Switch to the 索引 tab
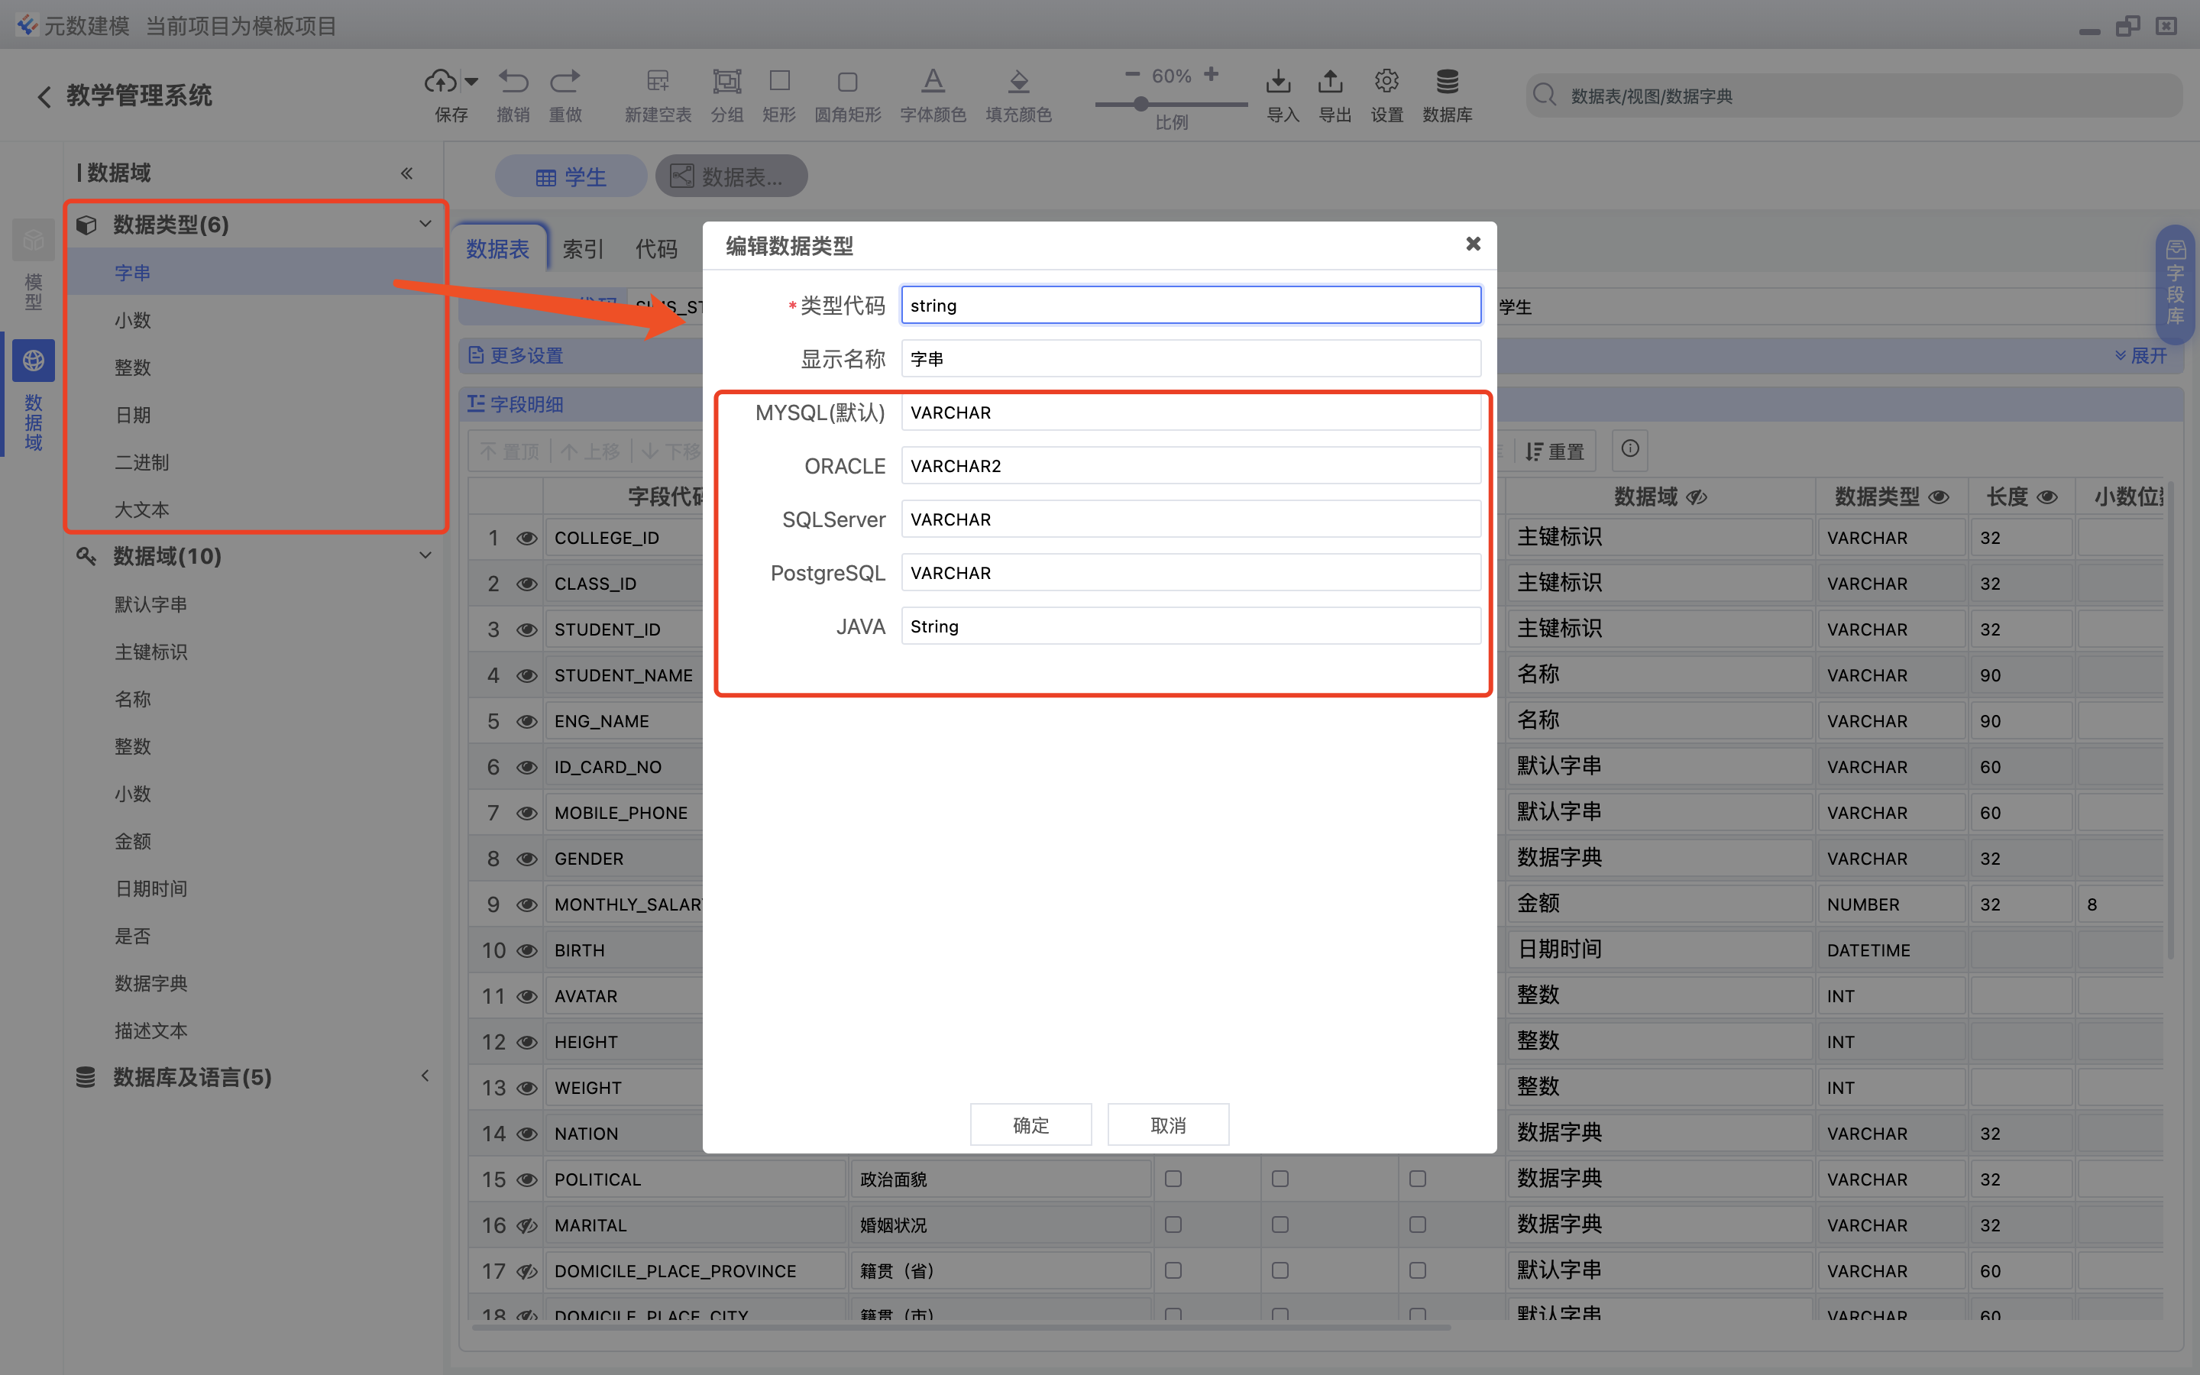 [583, 248]
